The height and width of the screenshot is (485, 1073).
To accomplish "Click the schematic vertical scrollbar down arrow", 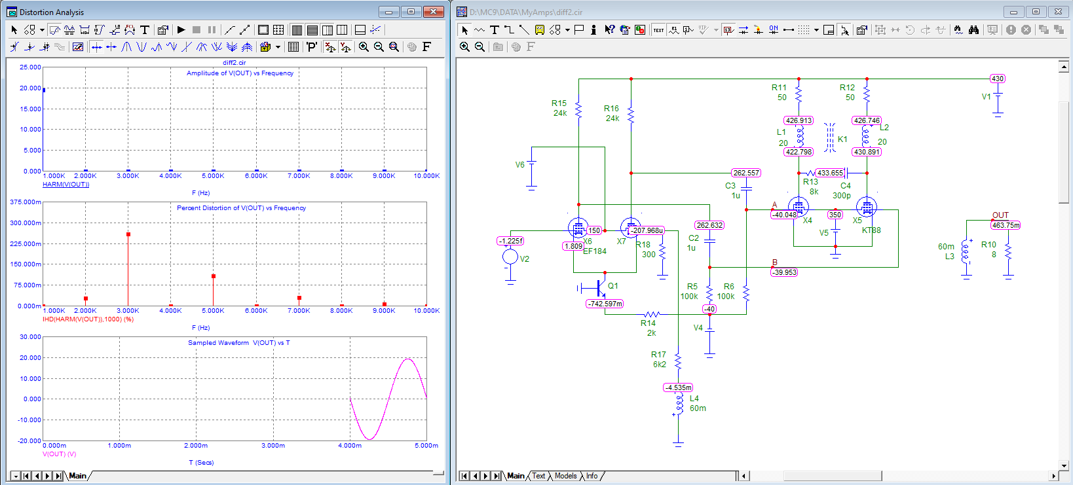I will point(1064,465).
